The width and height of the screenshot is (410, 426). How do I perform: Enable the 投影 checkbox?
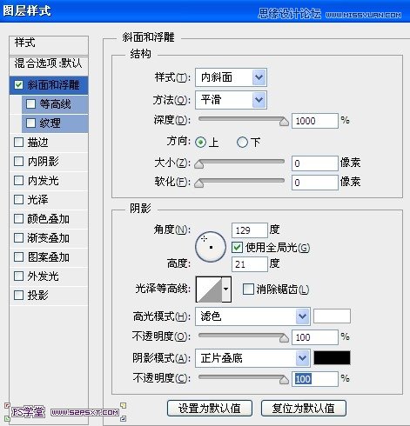click(x=18, y=296)
